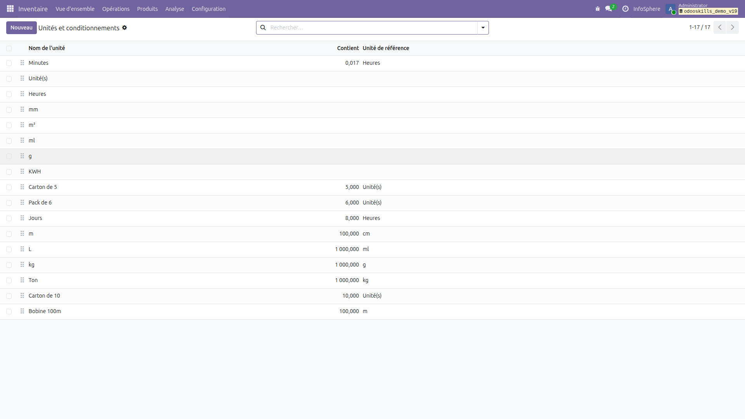Check the Carton de 5 checkbox

9,187
